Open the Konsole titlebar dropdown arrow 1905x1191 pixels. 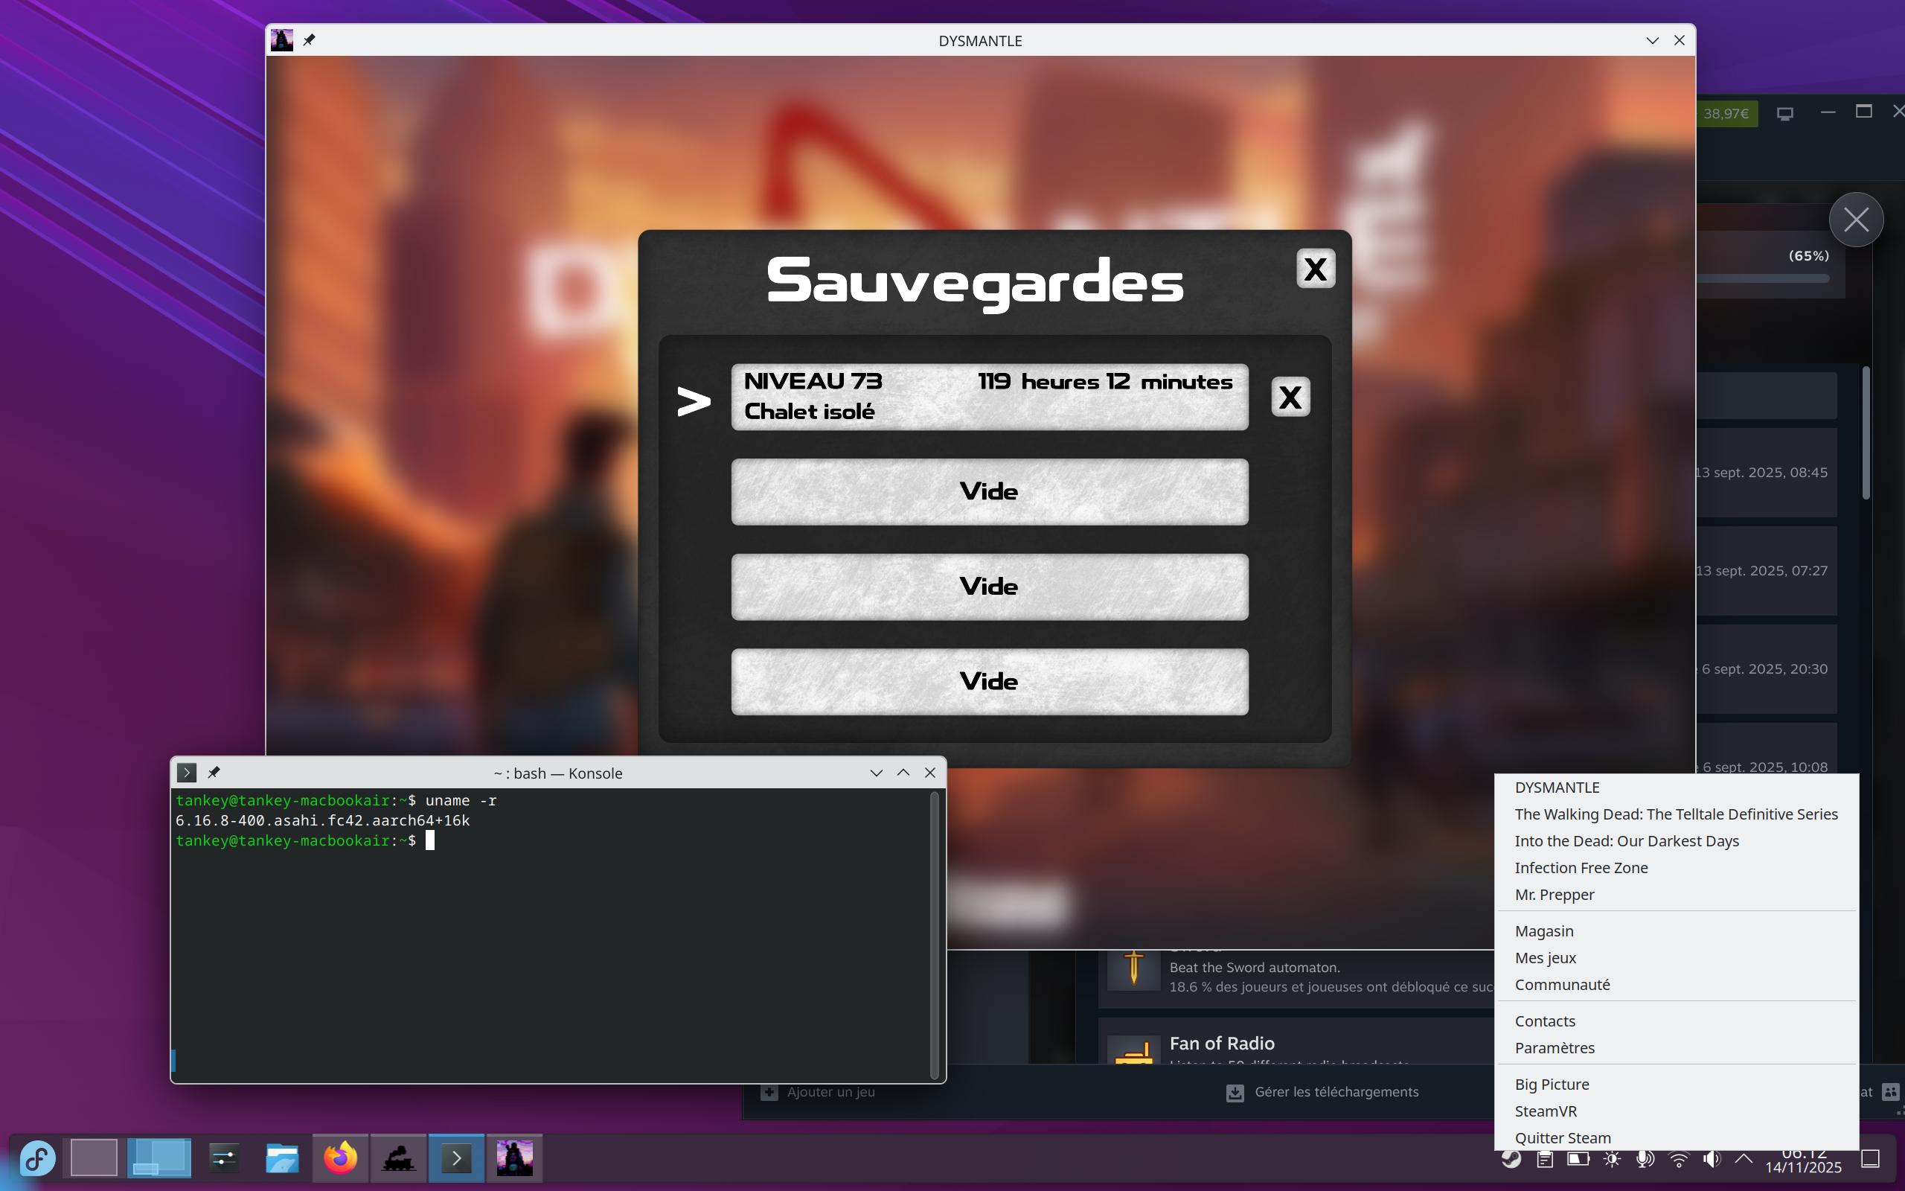tap(876, 772)
